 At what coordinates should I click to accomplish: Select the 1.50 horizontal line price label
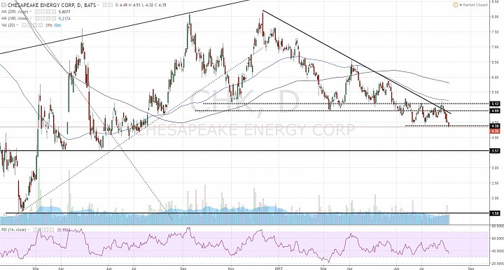point(495,213)
